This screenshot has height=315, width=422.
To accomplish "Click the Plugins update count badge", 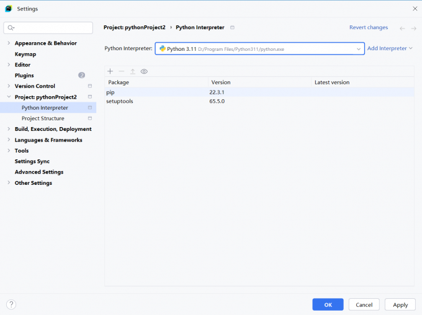I will (81, 75).
